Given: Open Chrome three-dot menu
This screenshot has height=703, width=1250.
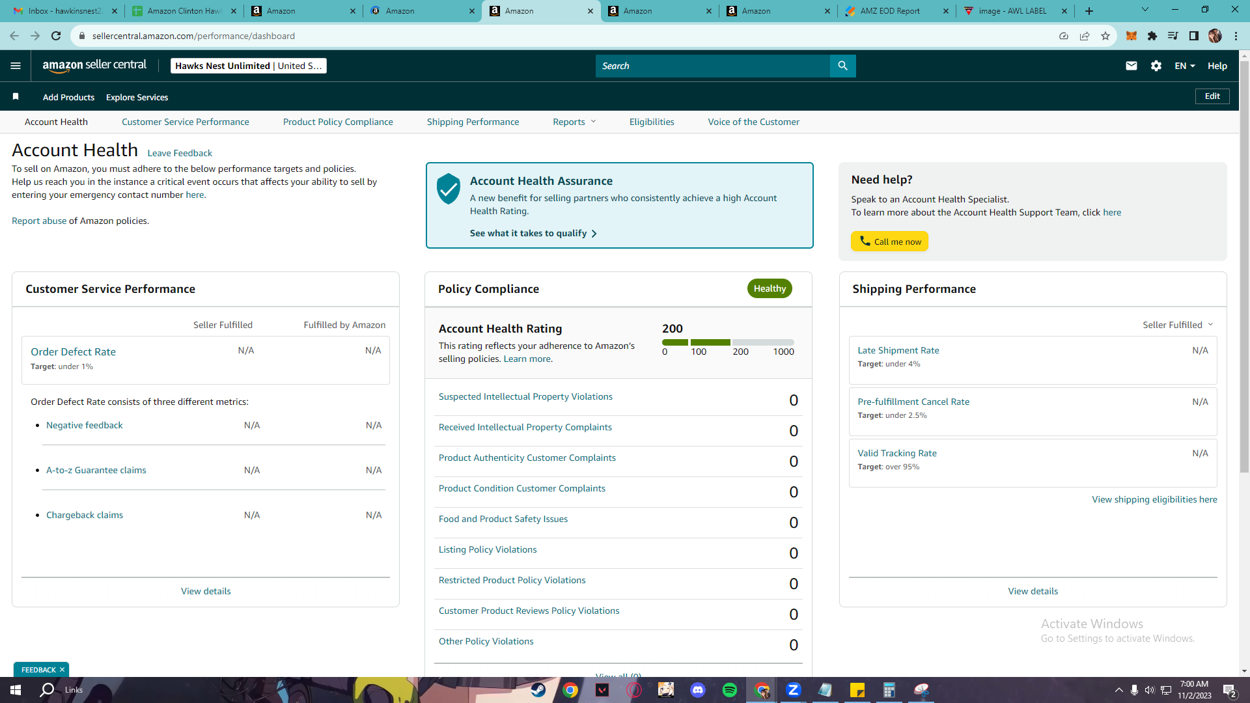Looking at the screenshot, I should 1236,36.
